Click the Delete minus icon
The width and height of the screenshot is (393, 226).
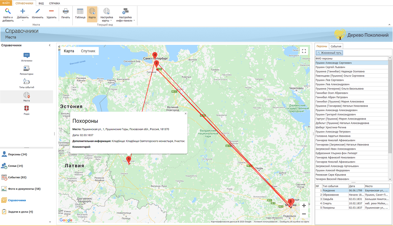coord(51,11)
